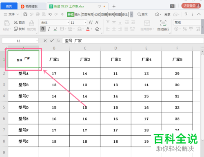Viewport: 204px width, 157px height.
Task: Toggle auto wrap text (自动换行)
Action: point(163,25)
